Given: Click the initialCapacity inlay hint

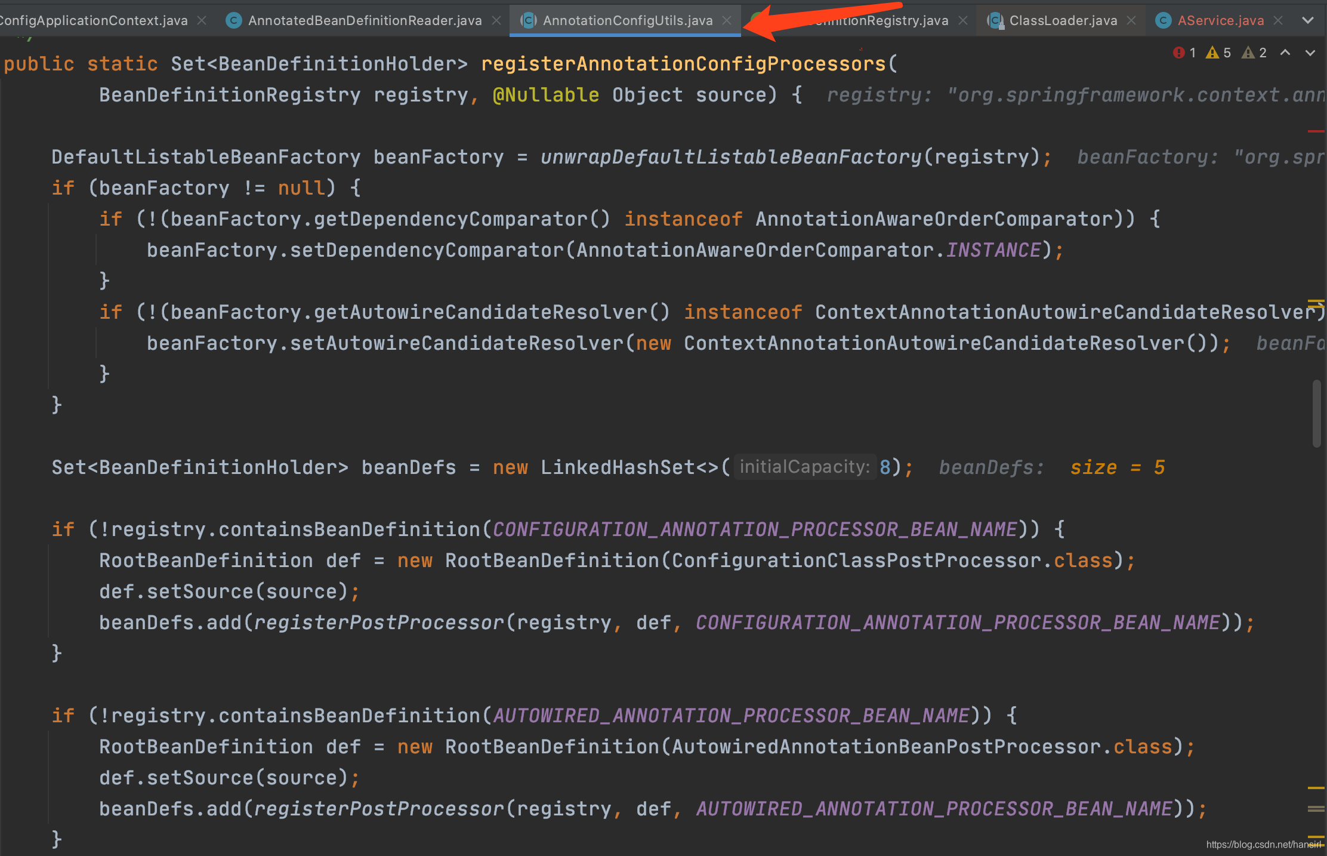Looking at the screenshot, I should point(804,467).
